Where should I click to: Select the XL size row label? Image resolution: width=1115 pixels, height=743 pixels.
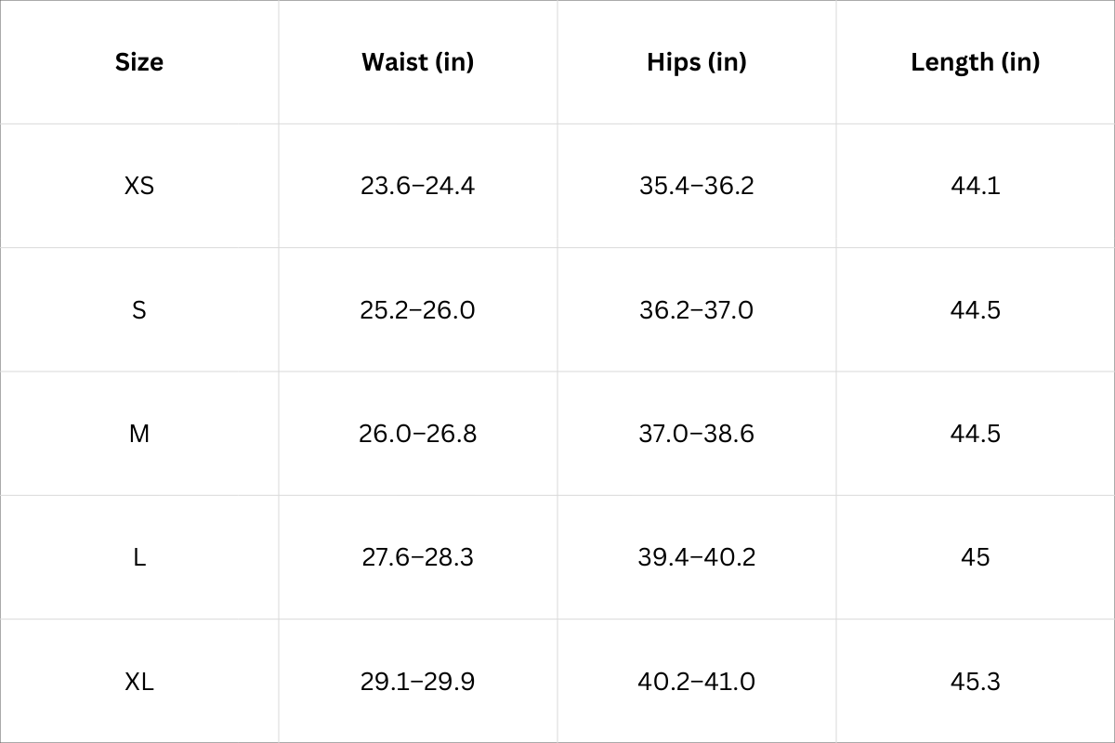coord(139,682)
